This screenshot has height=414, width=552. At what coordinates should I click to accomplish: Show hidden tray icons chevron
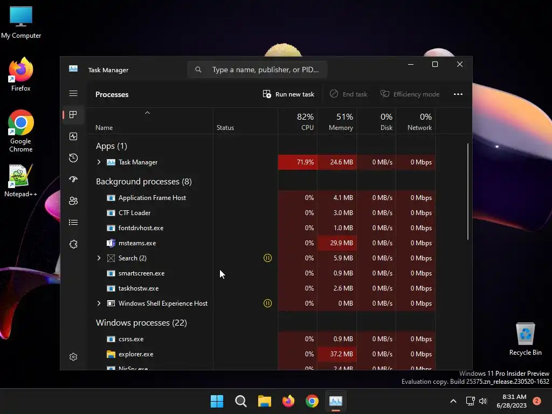(x=453, y=401)
